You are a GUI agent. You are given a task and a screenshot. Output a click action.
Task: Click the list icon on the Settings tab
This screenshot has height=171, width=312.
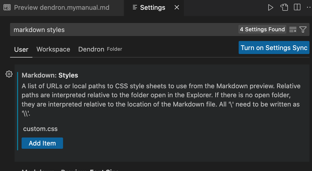click(135, 8)
